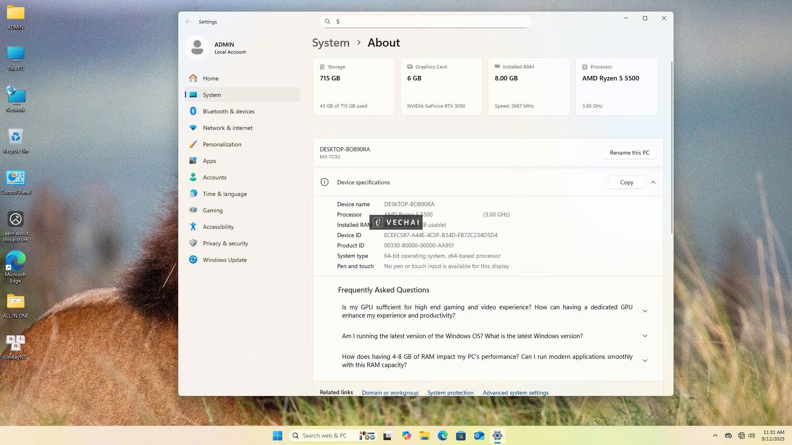Screen dimensions: 792x445
Task: Open the Advanced system settings link
Action: click(515, 393)
